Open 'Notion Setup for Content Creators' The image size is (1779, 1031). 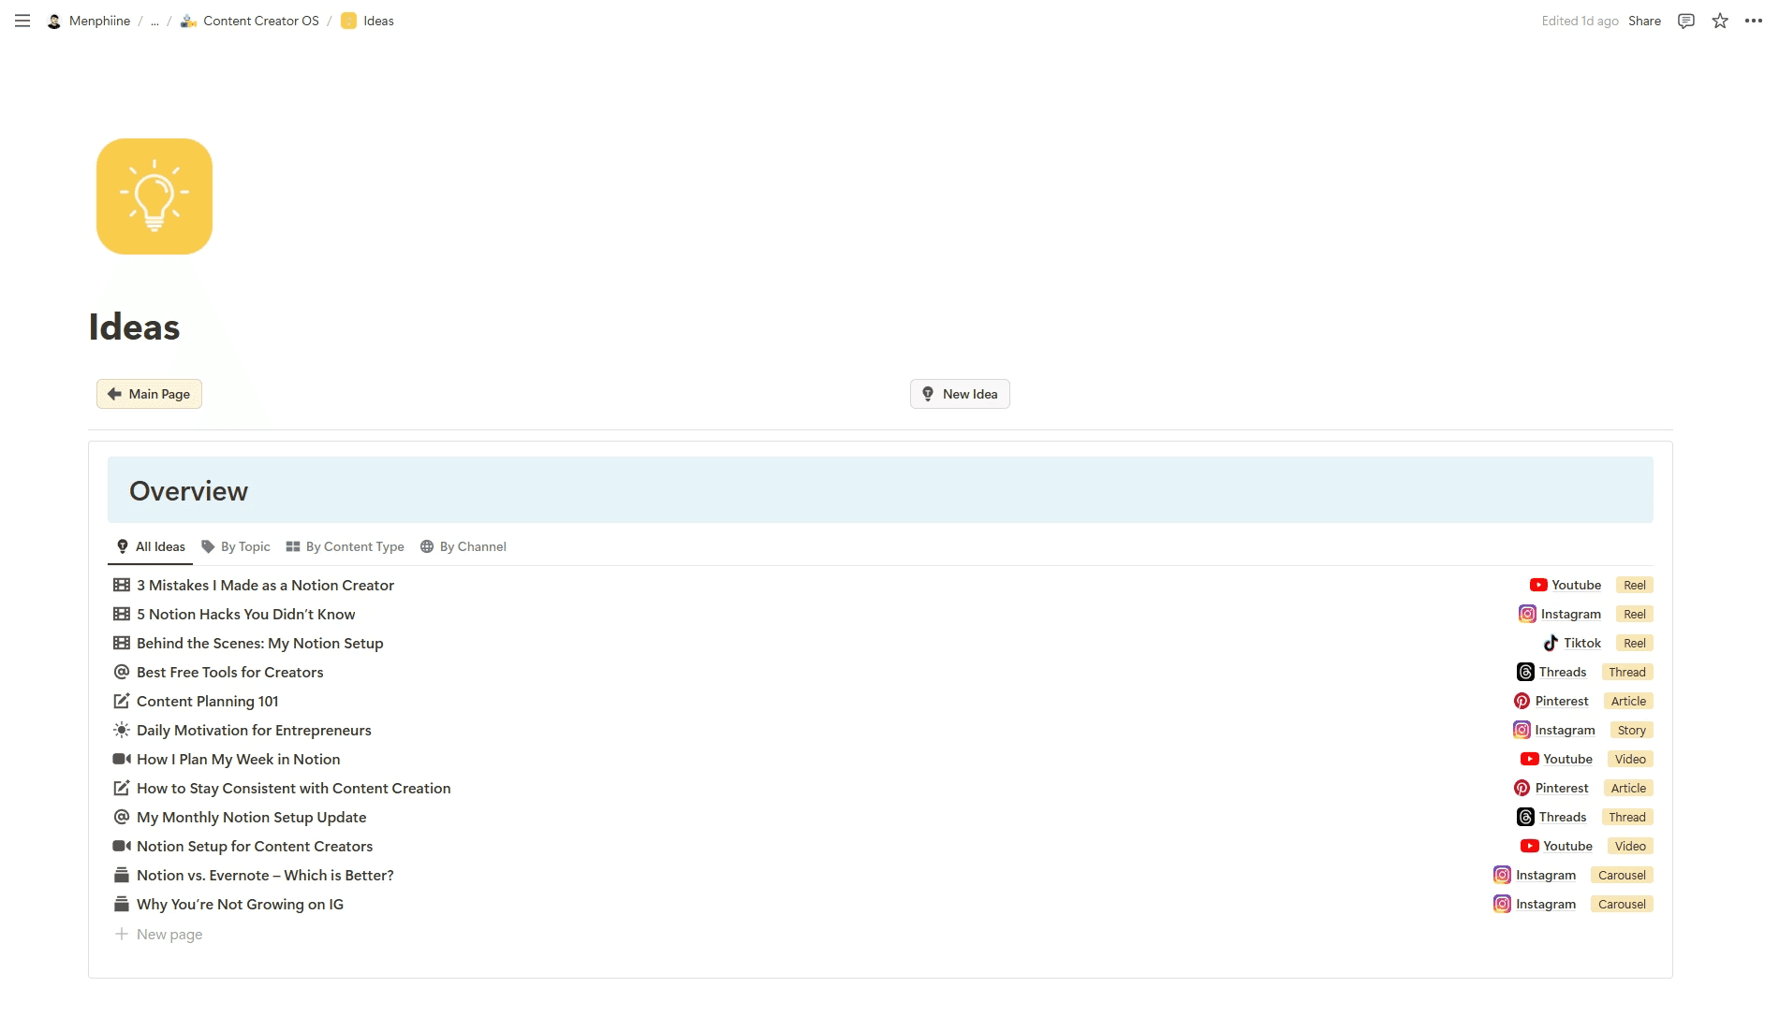click(x=255, y=846)
